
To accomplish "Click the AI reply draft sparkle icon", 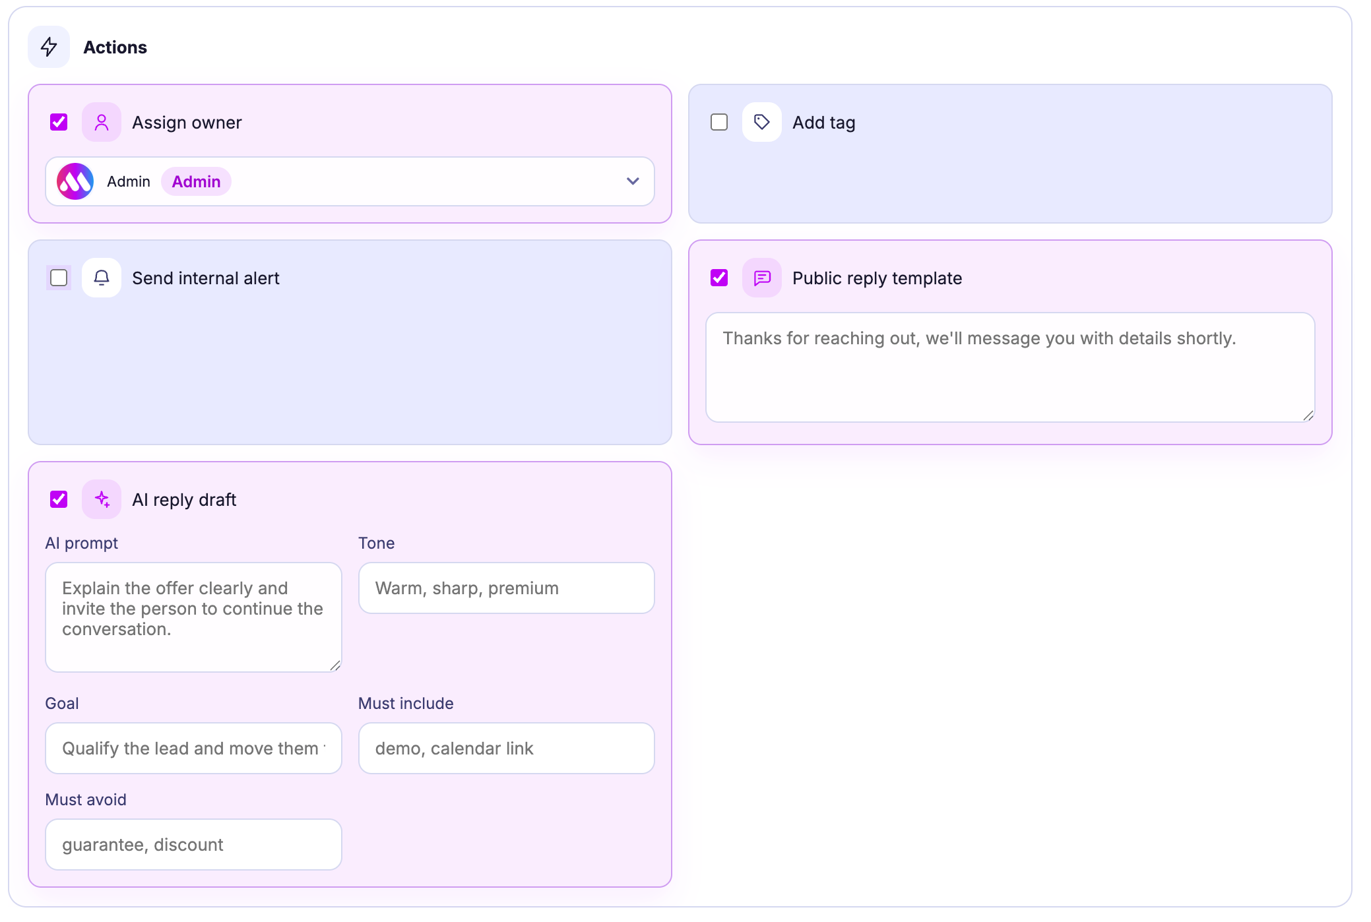I will 102,499.
